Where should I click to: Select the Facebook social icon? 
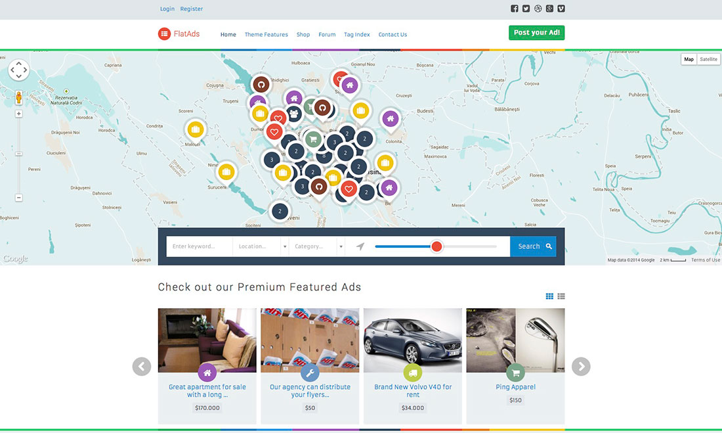(514, 8)
